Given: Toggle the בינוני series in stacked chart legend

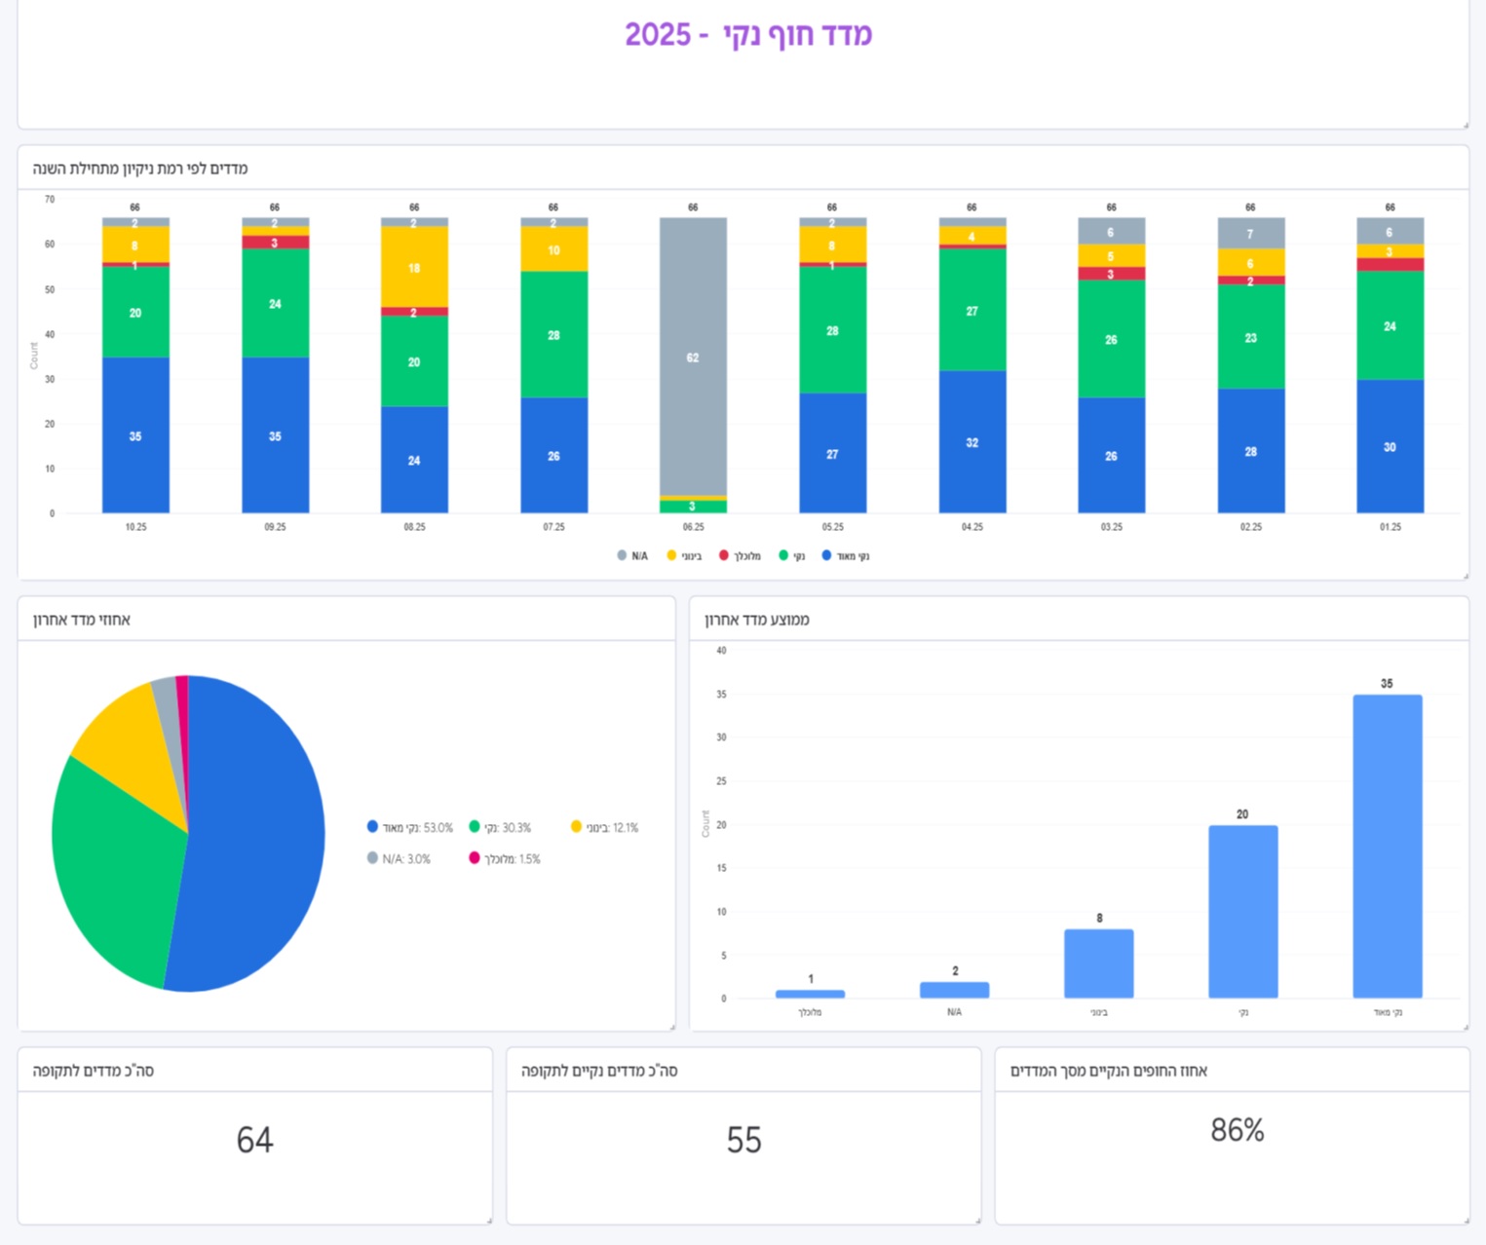Looking at the screenshot, I should [x=684, y=556].
